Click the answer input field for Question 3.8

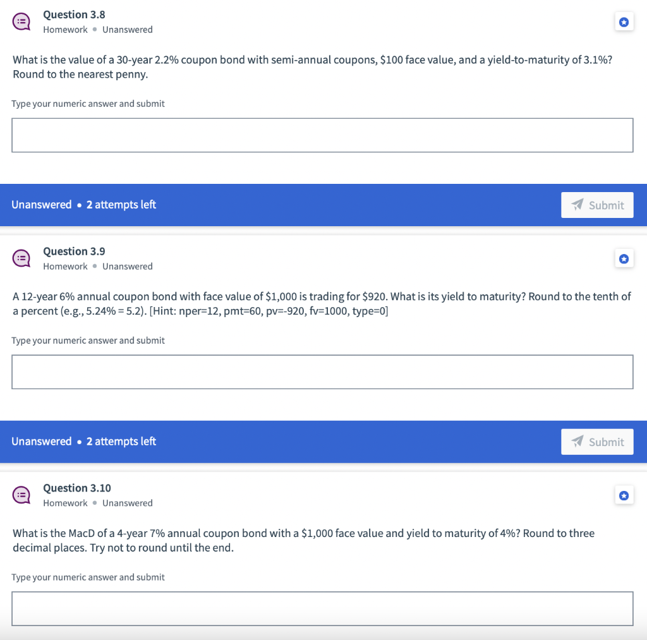(323, 135)
